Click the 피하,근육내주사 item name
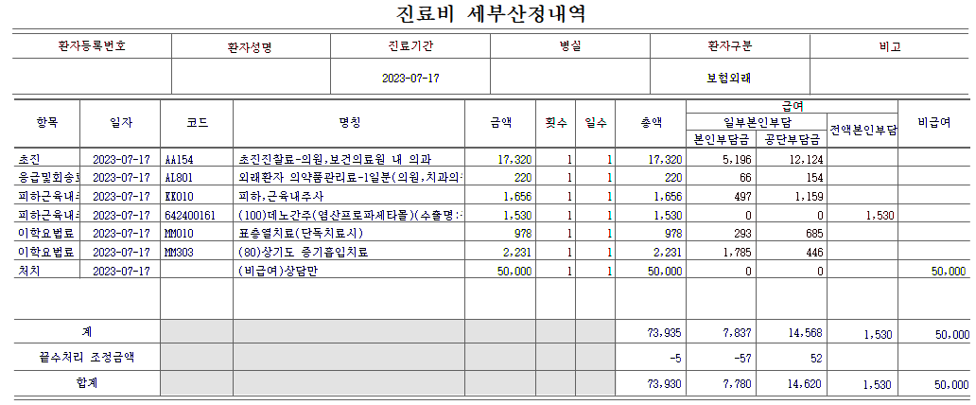 pos(282,197)
